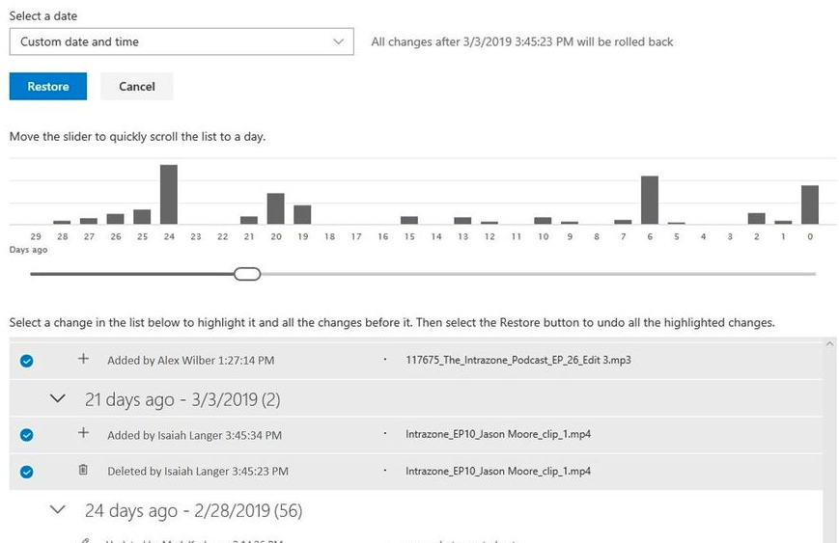Toggle the checkmark on the Deleted by Isaiah Langer row
Viewport: 839px width, 543px height.
(x=27, y=472)
